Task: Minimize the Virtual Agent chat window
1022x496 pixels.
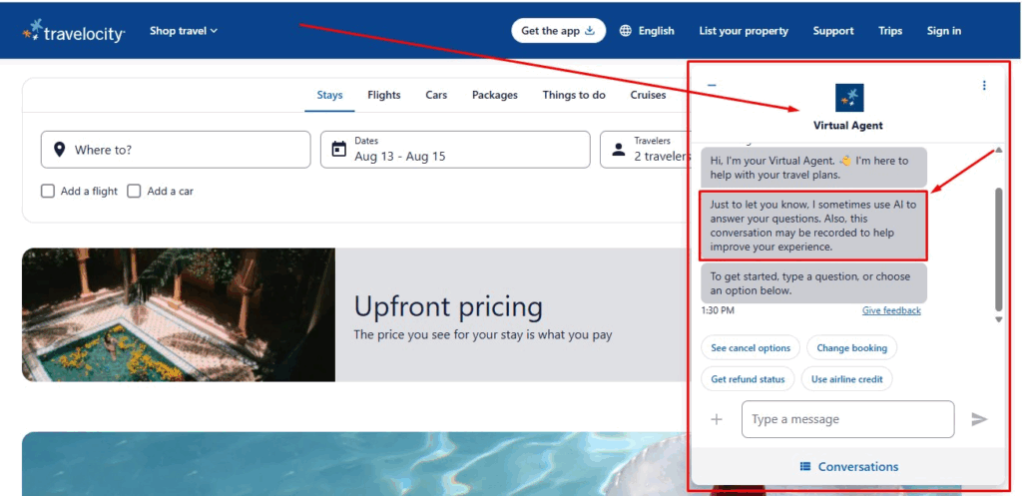Action: point(712,86)
